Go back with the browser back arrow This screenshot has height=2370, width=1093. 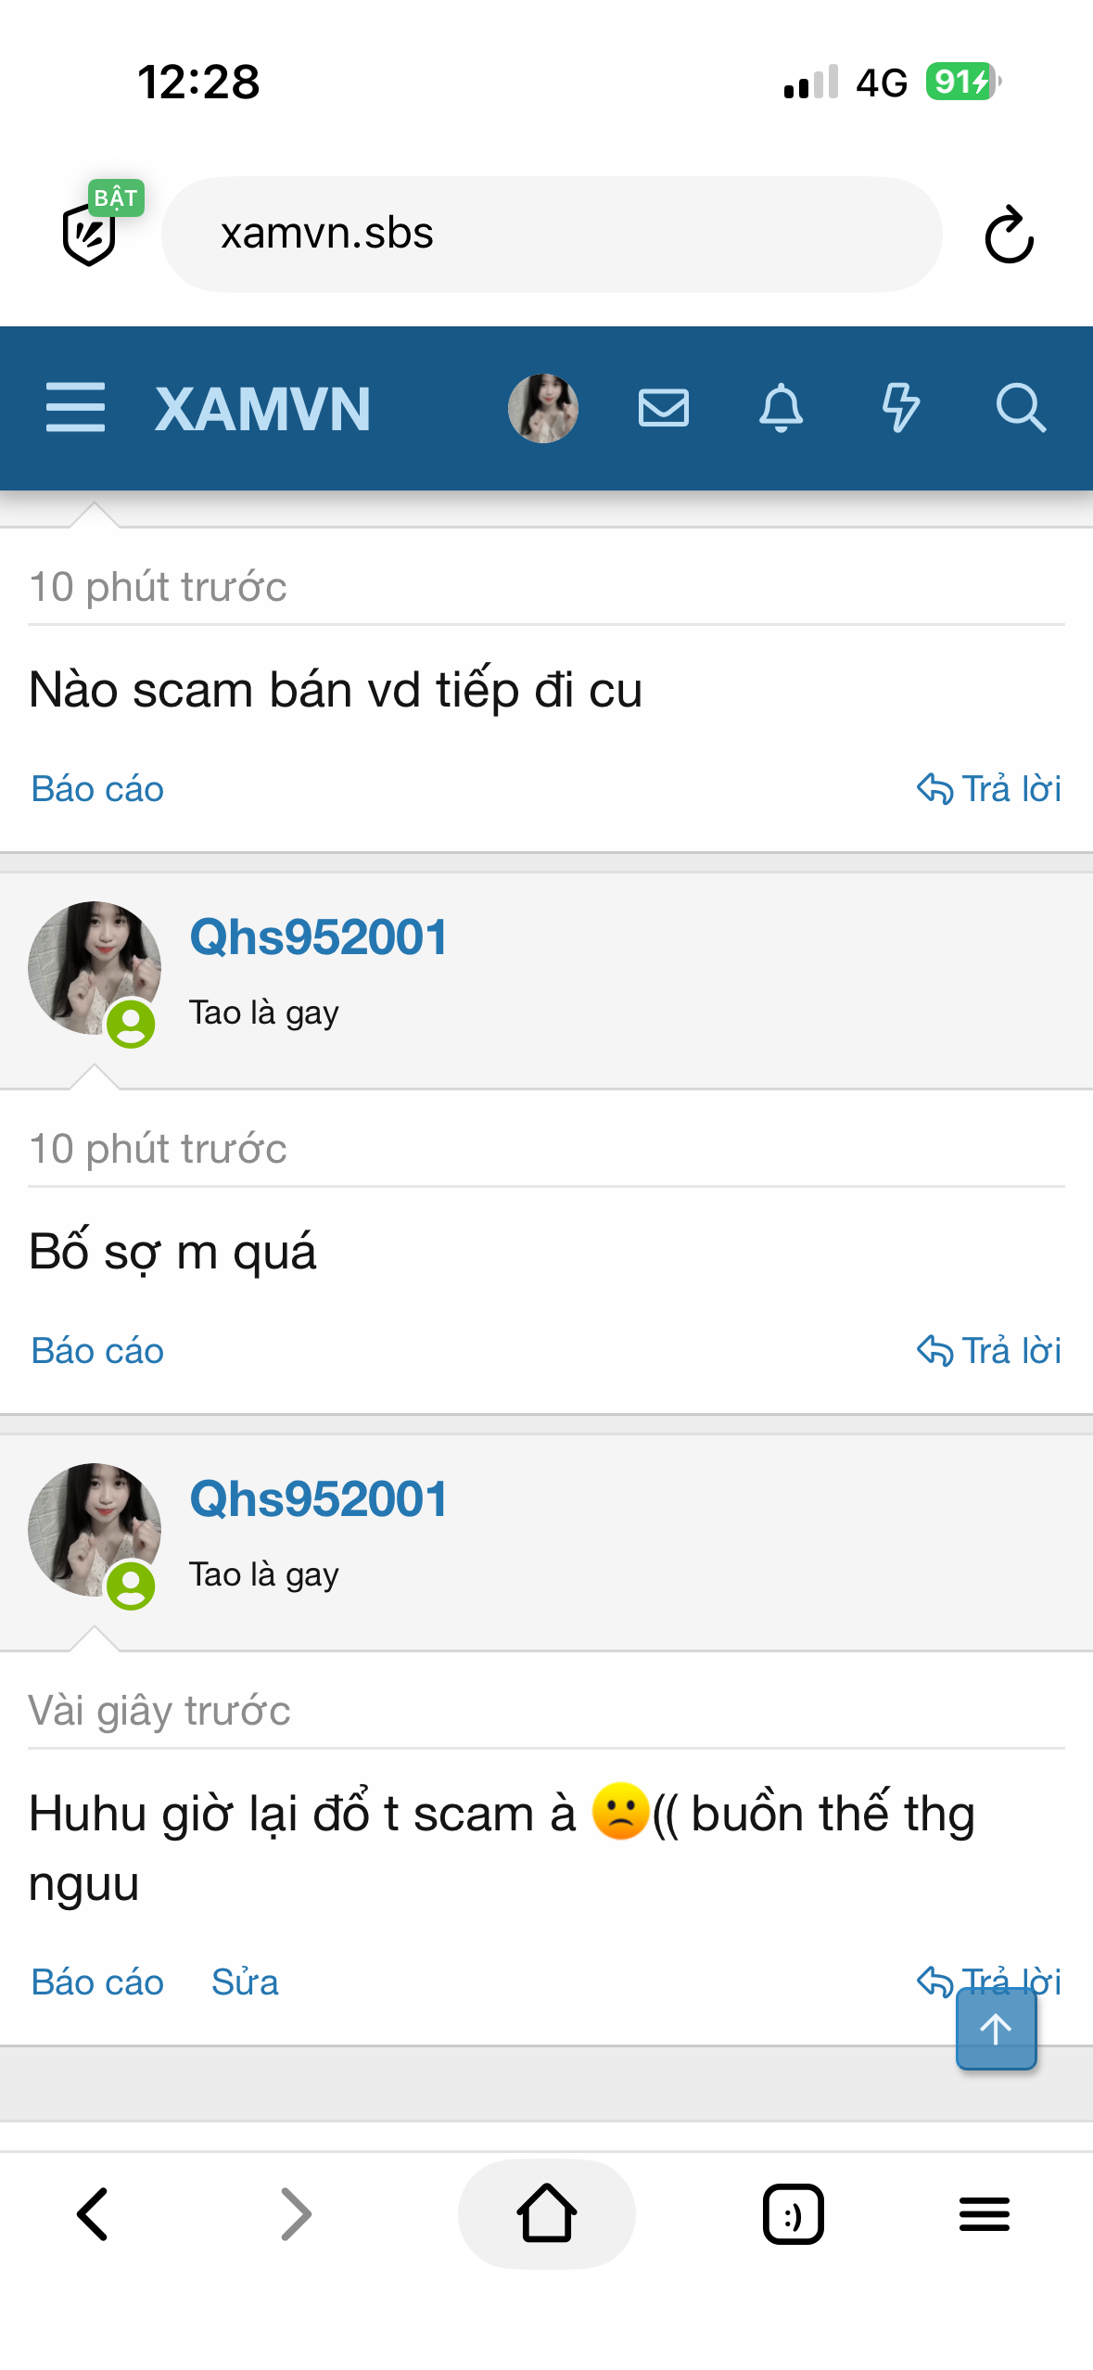(x=93, y=2214)
